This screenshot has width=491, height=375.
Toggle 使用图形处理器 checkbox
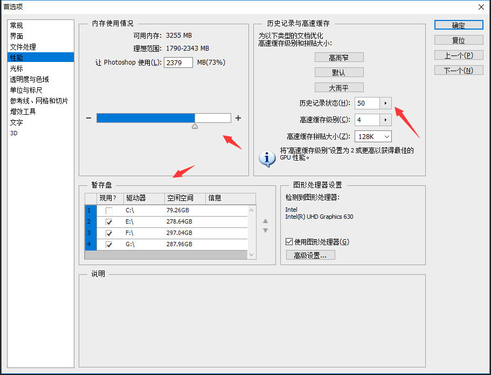click(289, 242)
